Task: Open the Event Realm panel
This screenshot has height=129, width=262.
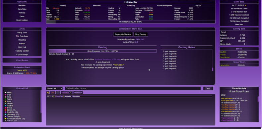Action: [22, 60]
